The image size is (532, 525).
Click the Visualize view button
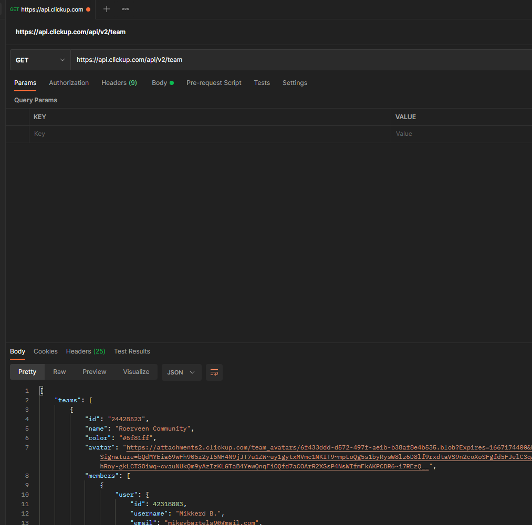(136, 372)
